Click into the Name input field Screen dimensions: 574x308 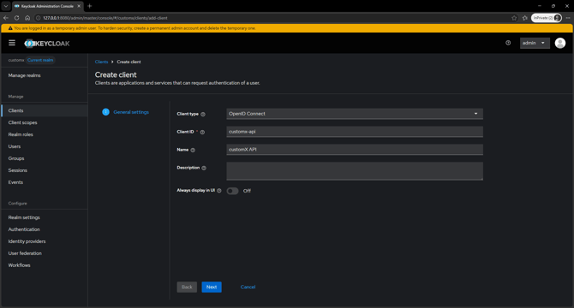coord(355,150)
